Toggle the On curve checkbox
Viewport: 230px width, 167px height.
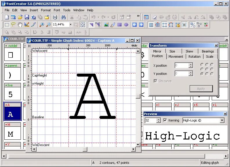[155, 81]
